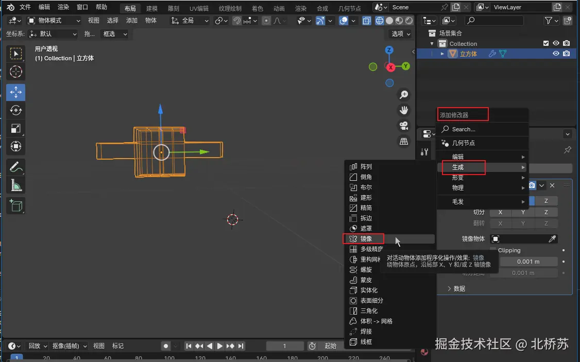Image resolution: width=580 pixels, height=362 pixels.
Task: Activate the Move tool
Action: click(x=15, y=93)
